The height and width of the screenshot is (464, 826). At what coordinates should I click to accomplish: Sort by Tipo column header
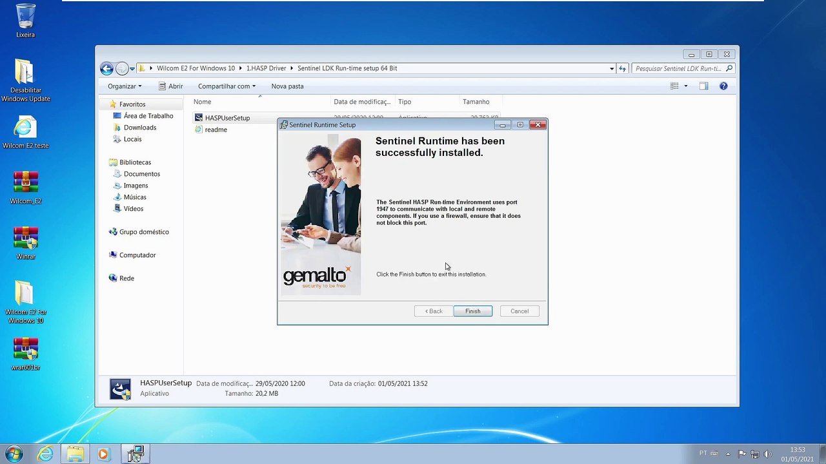pyautogui.click(x=427, y=102)
